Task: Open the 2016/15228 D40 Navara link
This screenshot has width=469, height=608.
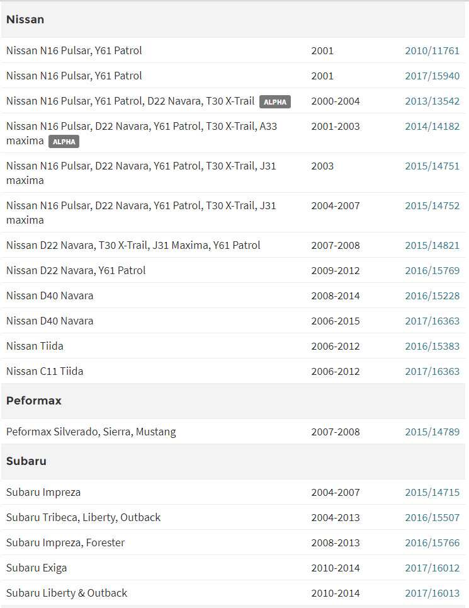Action: pyautogui.click(x=432, y=296)
